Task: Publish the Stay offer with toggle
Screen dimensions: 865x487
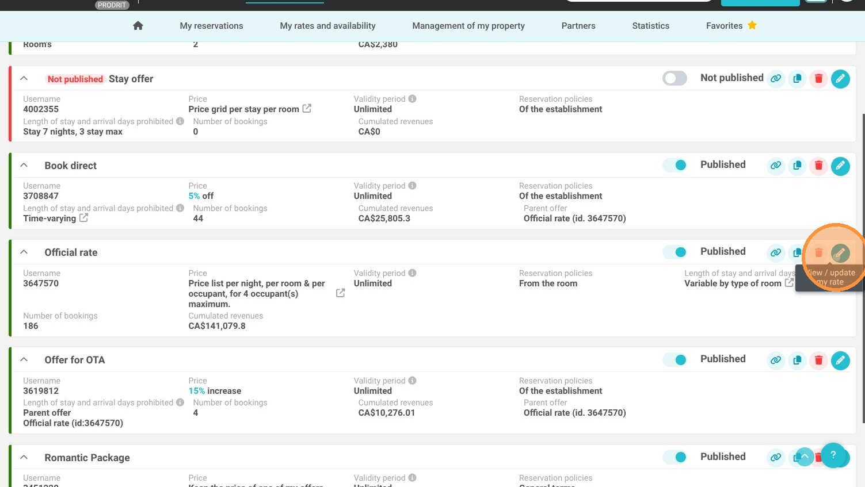Action: 675,78
